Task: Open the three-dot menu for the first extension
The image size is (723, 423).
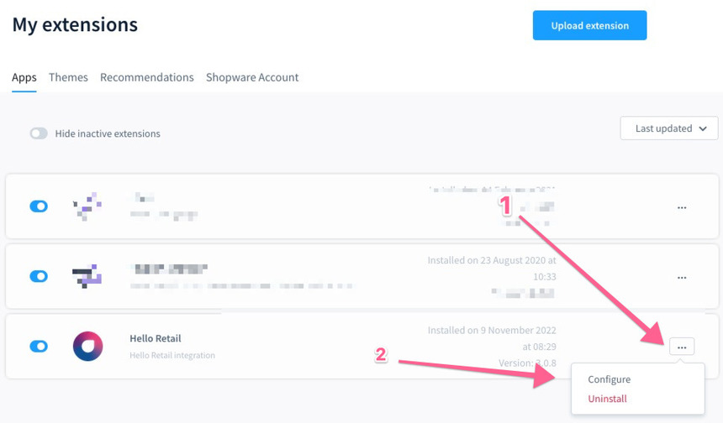Action: 682,207
